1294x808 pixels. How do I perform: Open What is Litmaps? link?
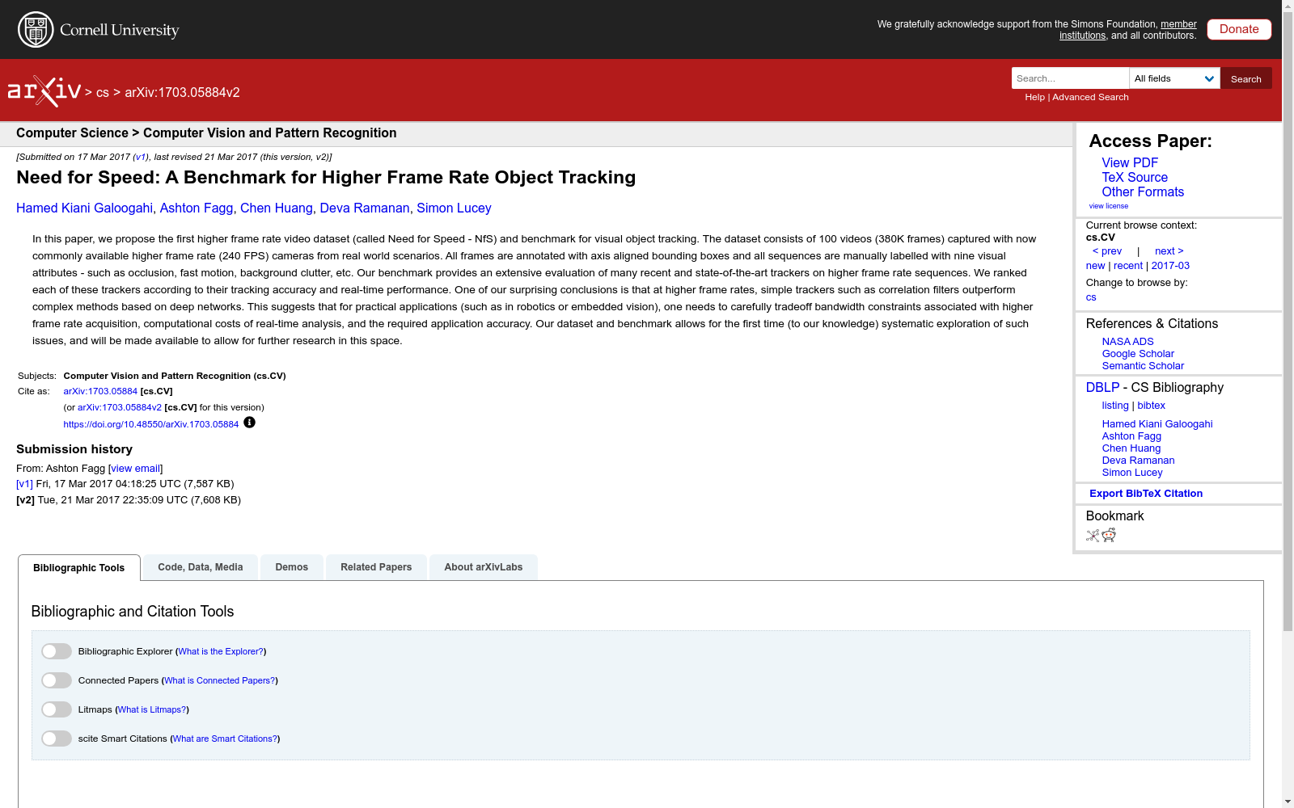pyautogui.click(x=152, y=709)
